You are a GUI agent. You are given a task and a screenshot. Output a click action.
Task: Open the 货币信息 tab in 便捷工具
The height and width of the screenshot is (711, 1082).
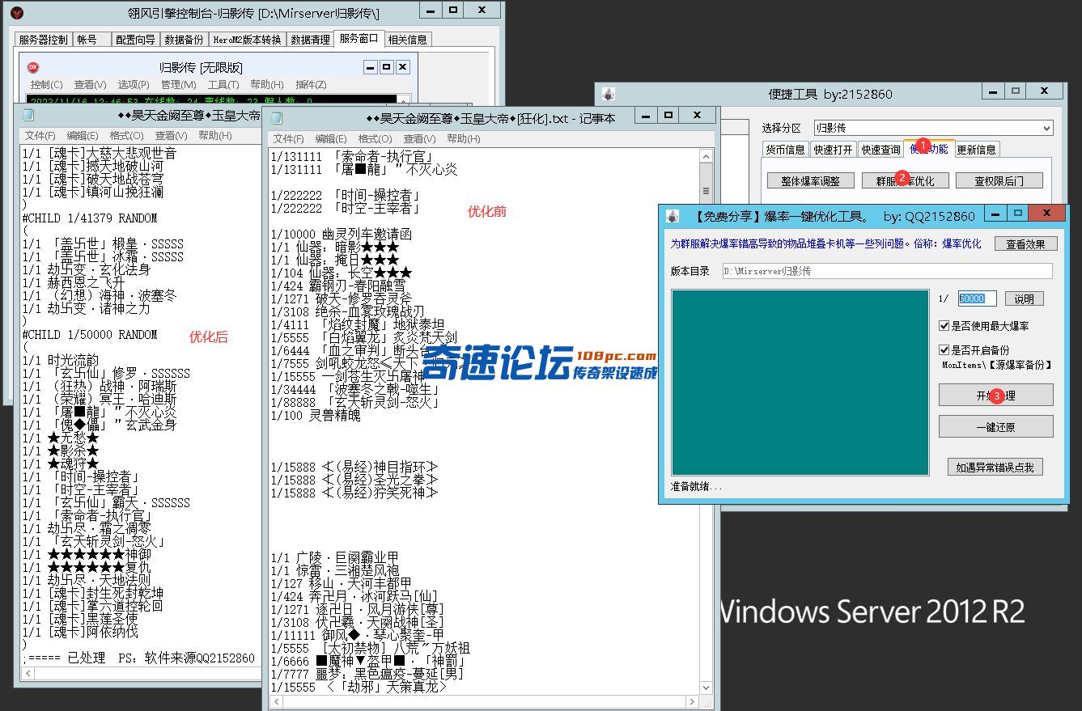point(785,150)
